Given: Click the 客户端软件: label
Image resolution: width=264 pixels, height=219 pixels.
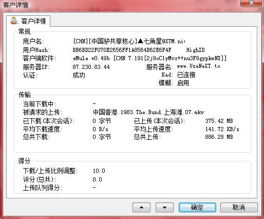Looking at the screenshot, I should pos(40,58).
